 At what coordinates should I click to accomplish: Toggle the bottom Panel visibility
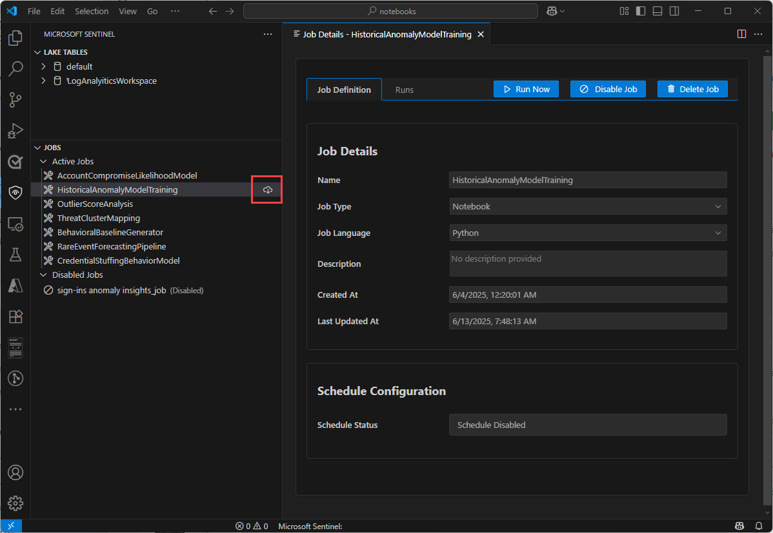tap(657, 11)
